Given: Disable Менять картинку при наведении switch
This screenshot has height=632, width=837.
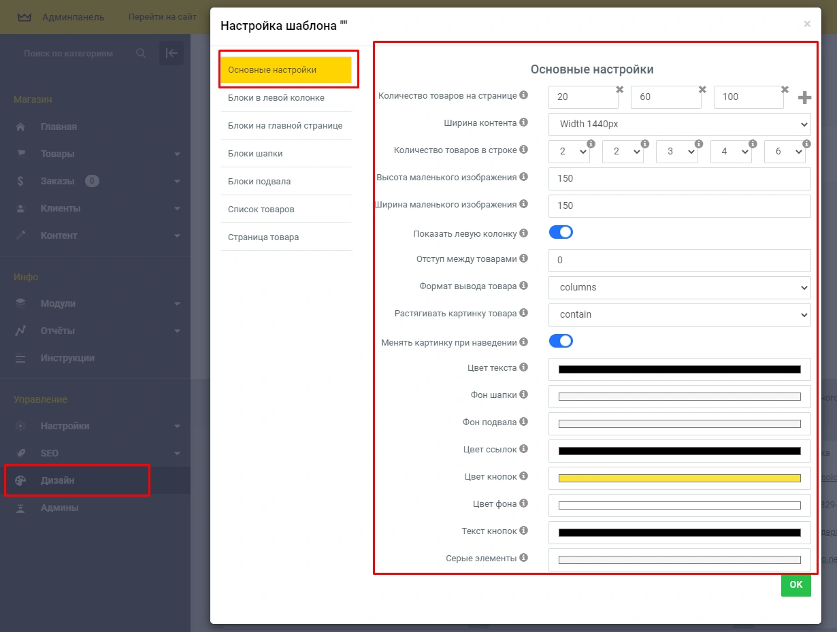Looking at the screenshot, I should point(561,342).
